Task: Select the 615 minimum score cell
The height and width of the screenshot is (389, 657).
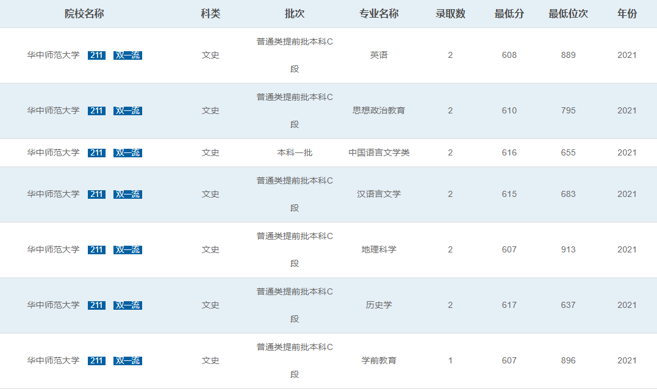Action: click(509, 194)
